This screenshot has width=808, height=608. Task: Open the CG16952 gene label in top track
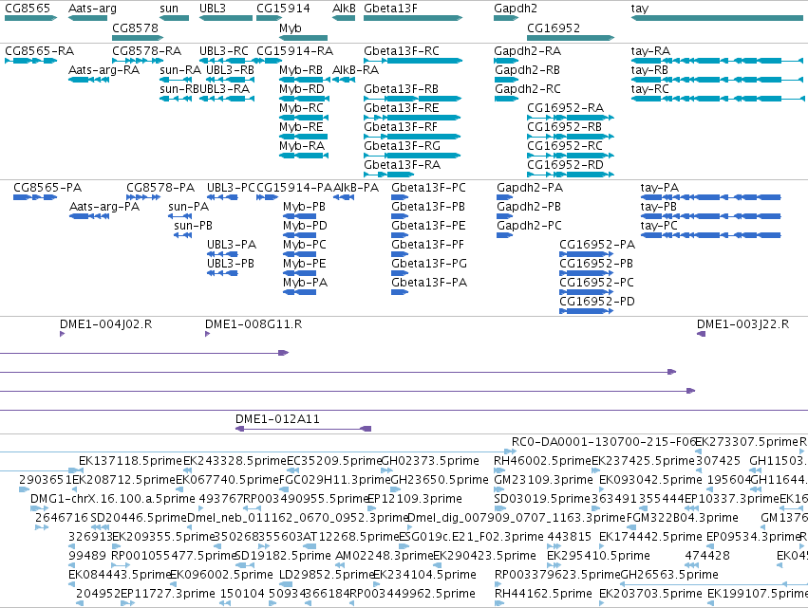coord(554,28)
